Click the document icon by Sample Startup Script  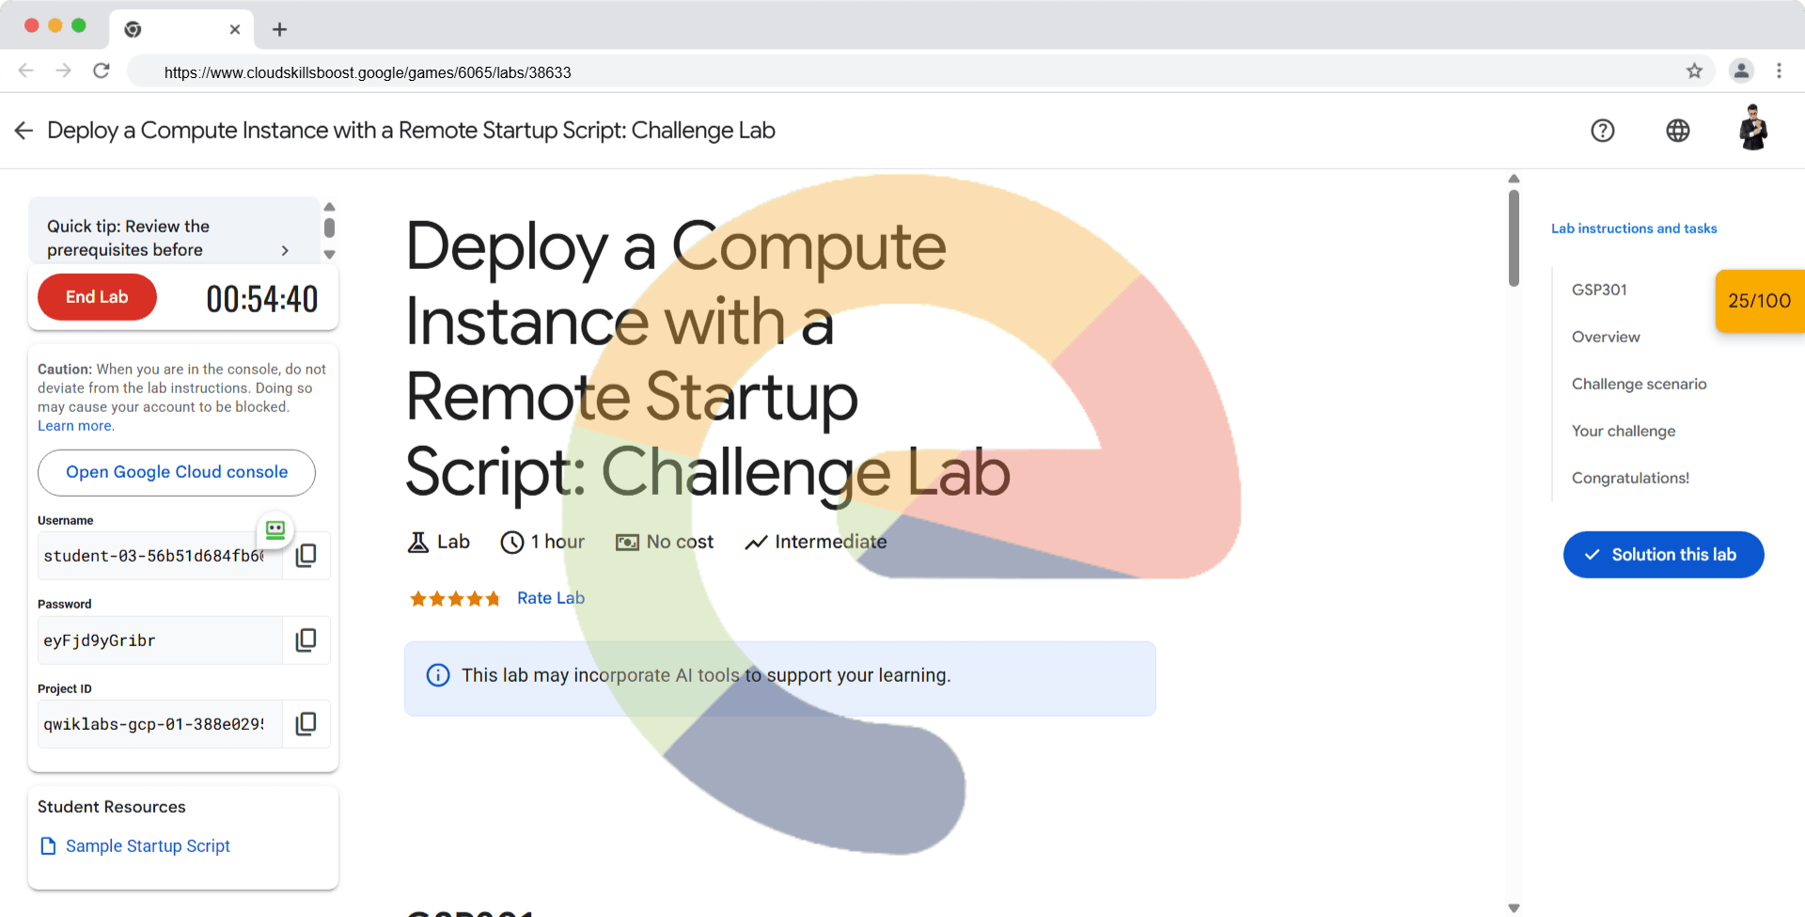click(x=48, y=846)
